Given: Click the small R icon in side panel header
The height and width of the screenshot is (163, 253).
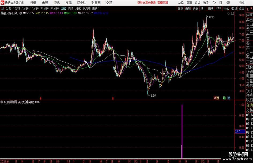Looking at the screenshot, I should click(251, 8).
